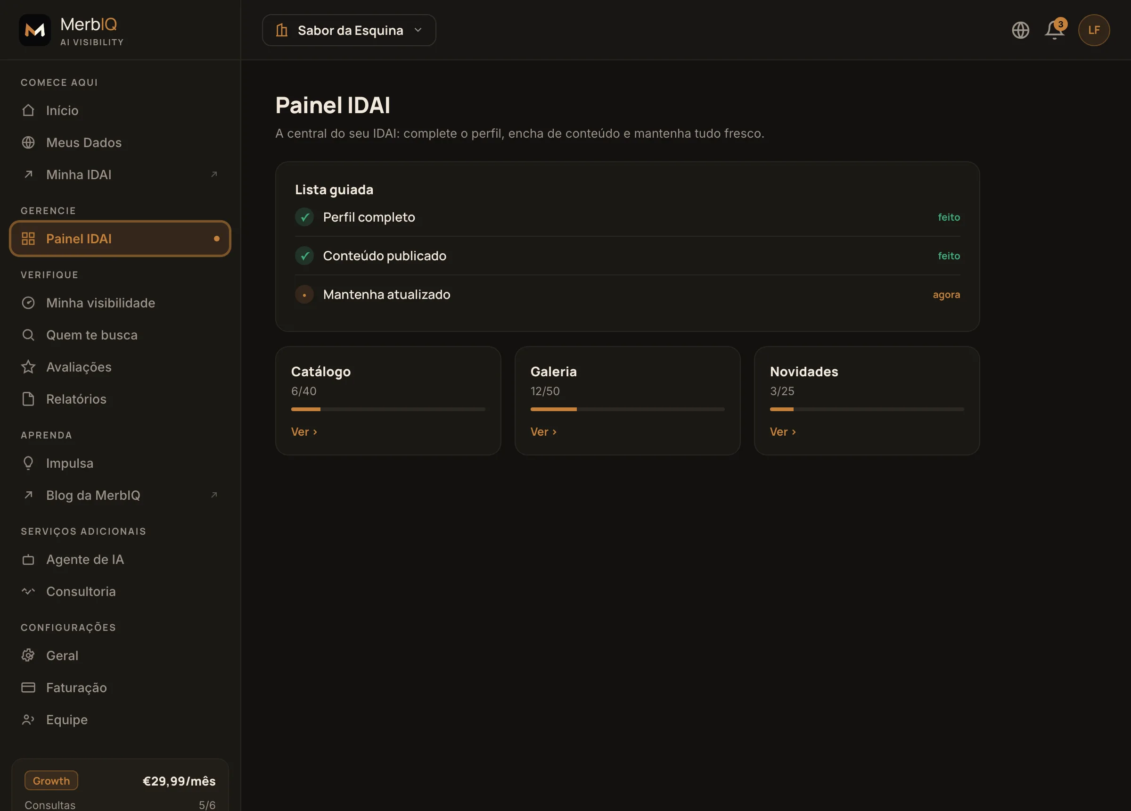Click the Growth plan badge
The image size is (1131, 811).
click(x=51, y=780)
